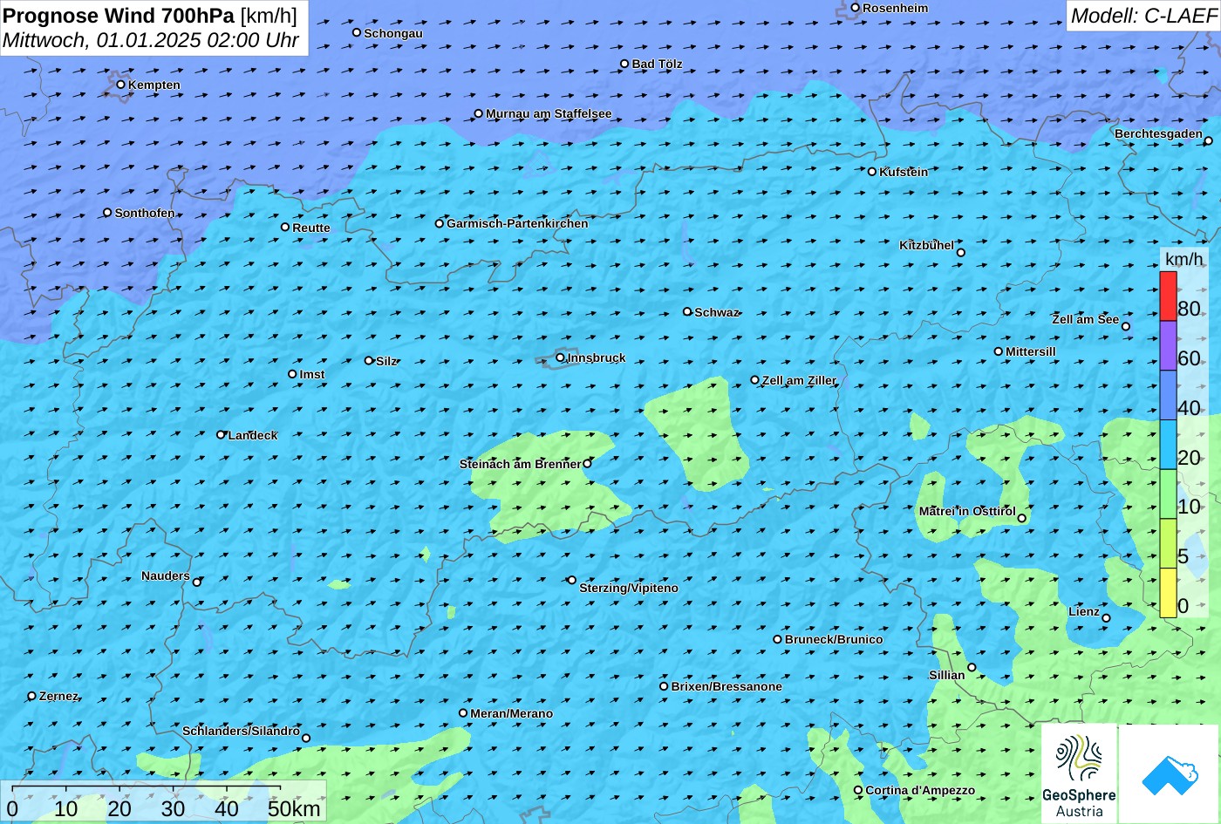Image resolution: width=1221 pixels, height=824 pixels.
Task: Select the Kufstein location dot
Action: [871, 172]
